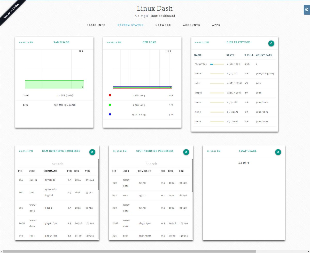Click the blue 15 Min Avg swatch
This screenshot has width=310, height=253.
coord(110,114)
